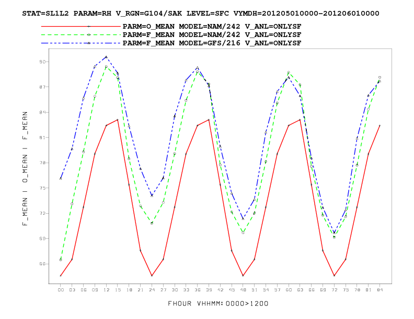Click y-axis tick value 87
The width and height of the screenshot is (414, 319).
pyautogui.click(x=42, y=87)
